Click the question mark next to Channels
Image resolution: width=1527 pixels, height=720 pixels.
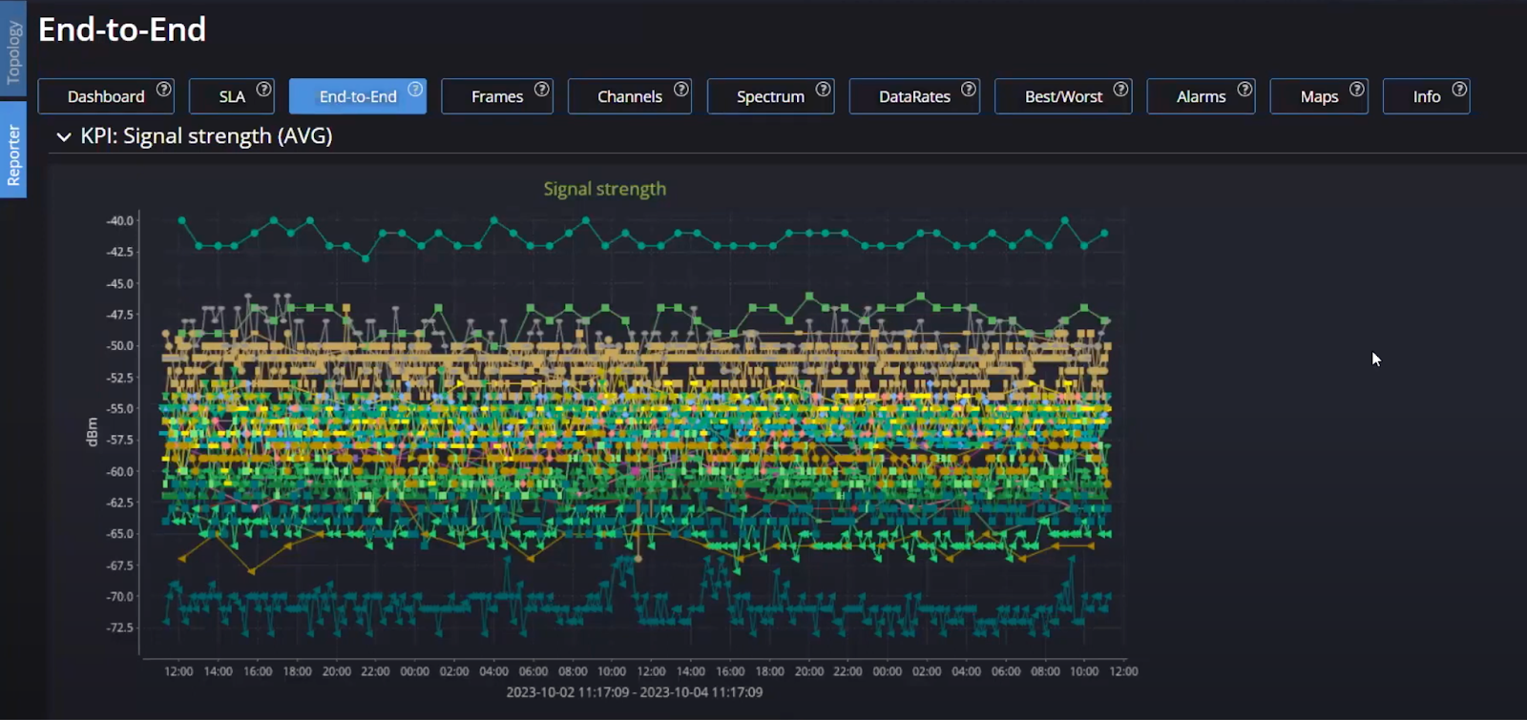(x=681, y=89)
